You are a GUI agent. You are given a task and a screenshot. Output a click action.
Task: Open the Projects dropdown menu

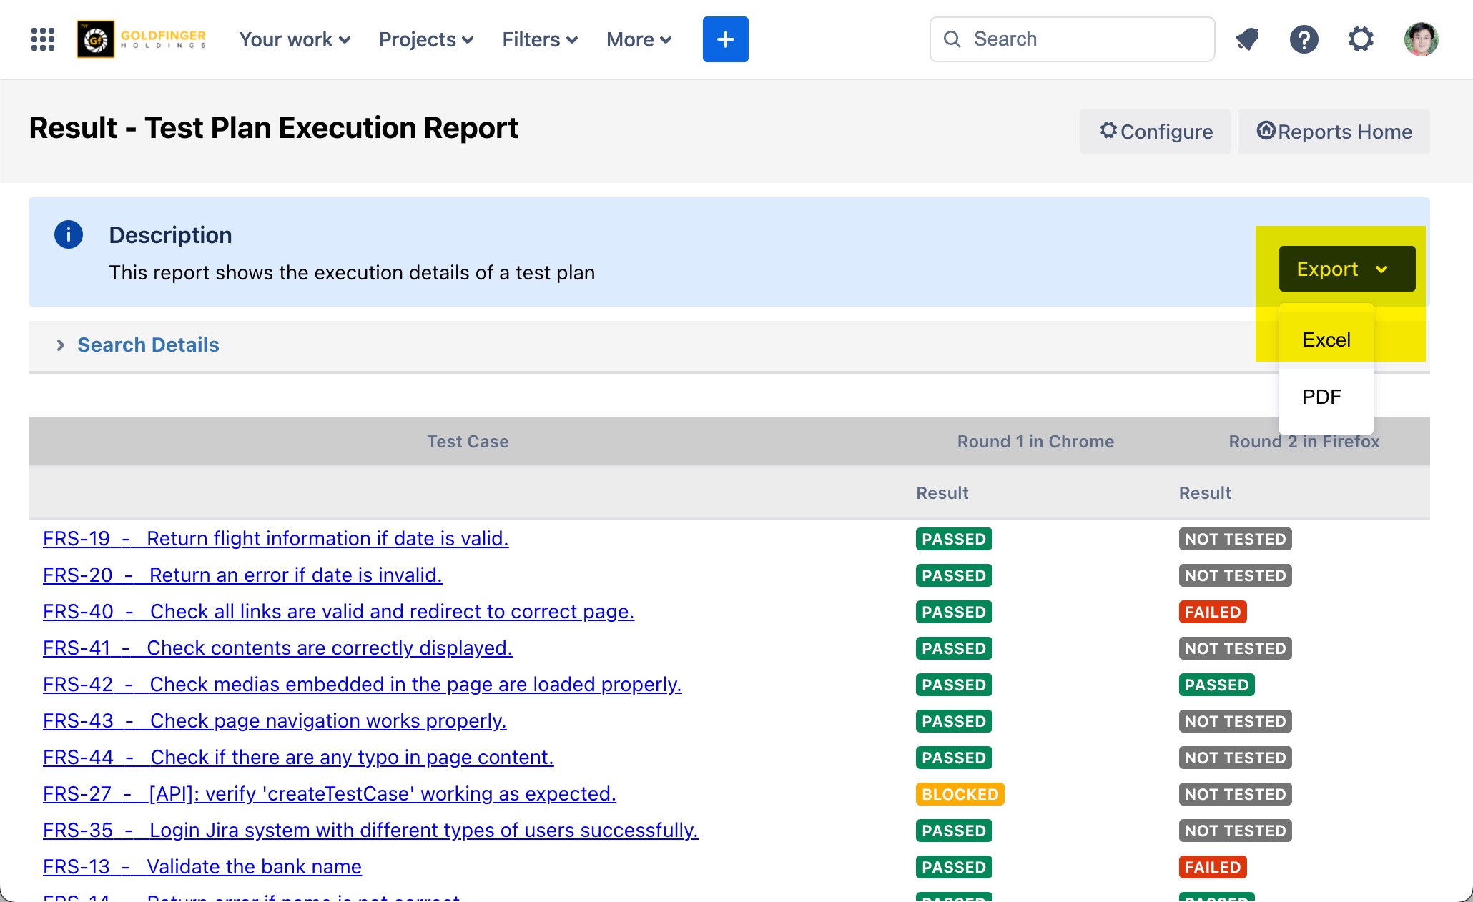425,39
